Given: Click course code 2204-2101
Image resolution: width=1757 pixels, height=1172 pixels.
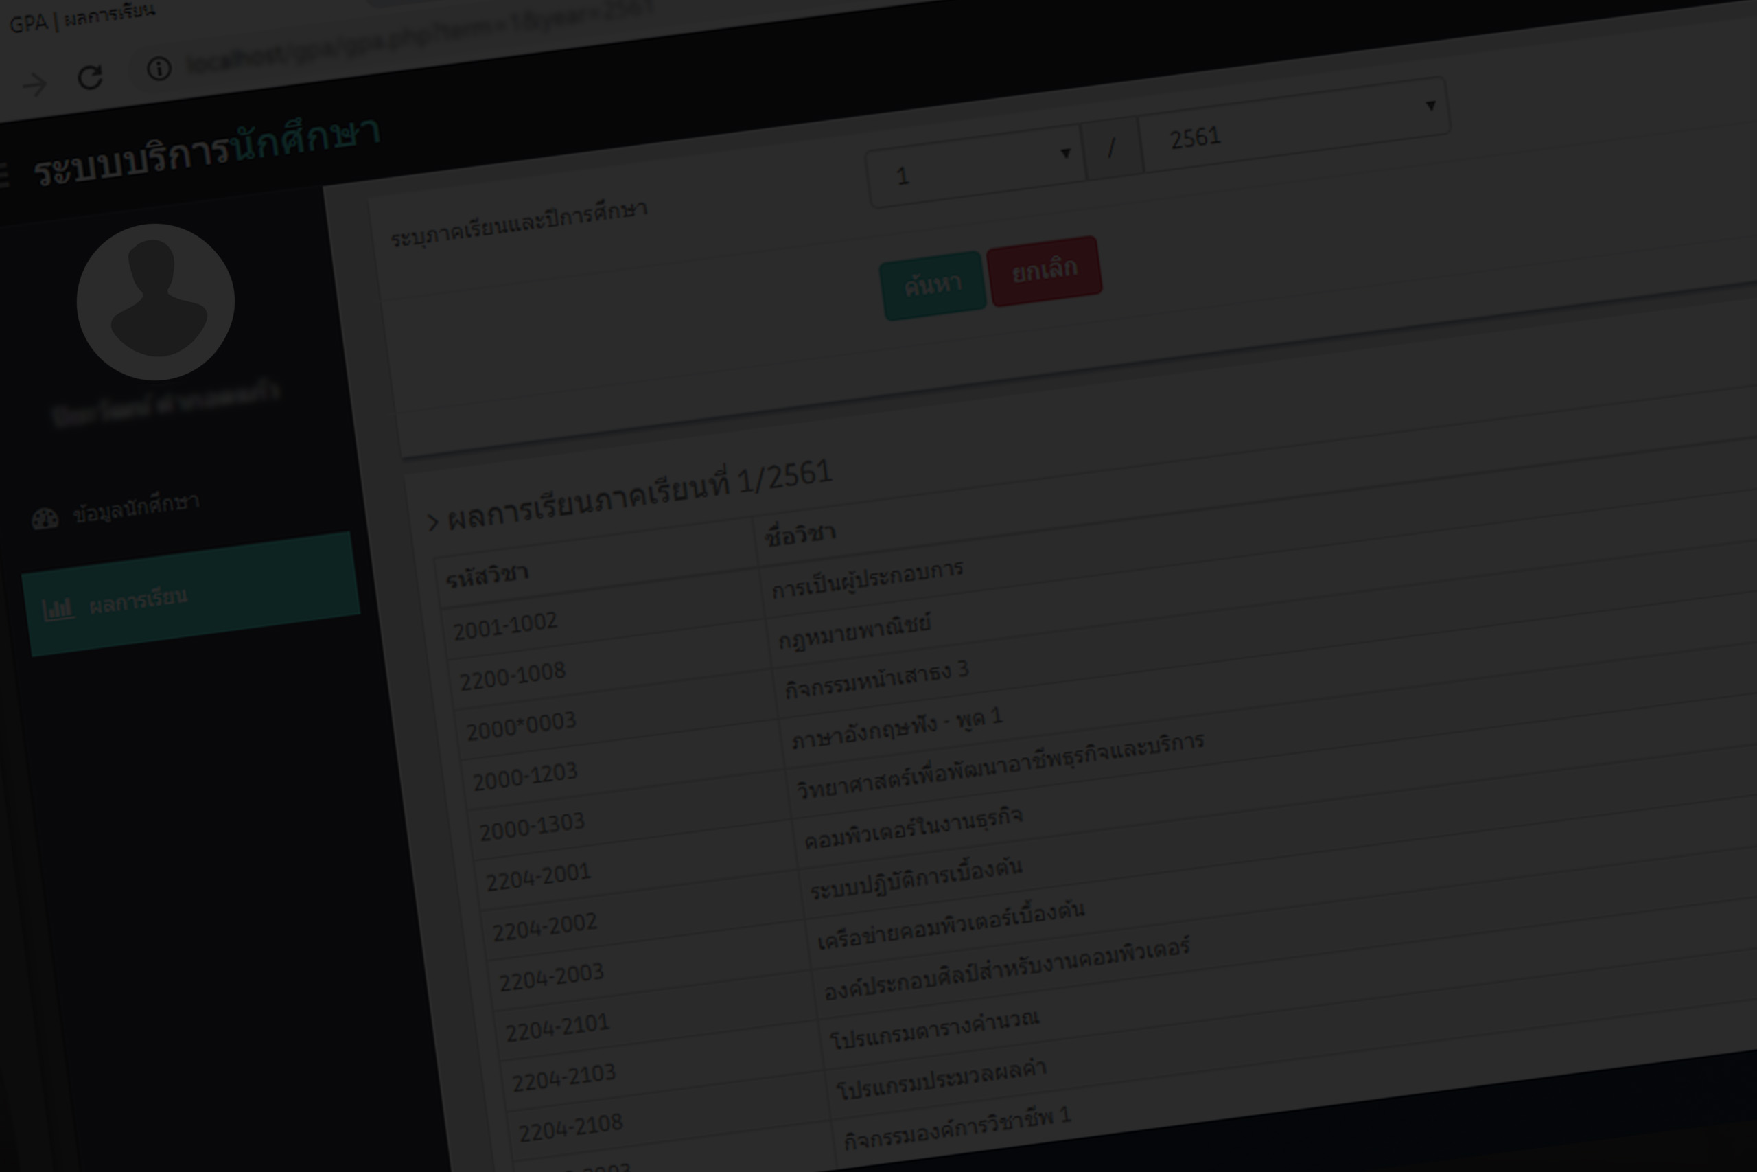Looking at the screenshot, I should point(557,1028).
